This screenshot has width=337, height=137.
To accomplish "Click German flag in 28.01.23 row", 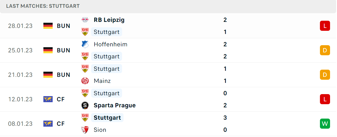I will click(48, 26).
